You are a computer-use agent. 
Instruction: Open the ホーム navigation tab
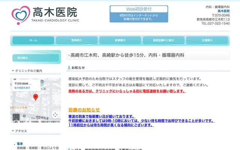click(33, 40)
